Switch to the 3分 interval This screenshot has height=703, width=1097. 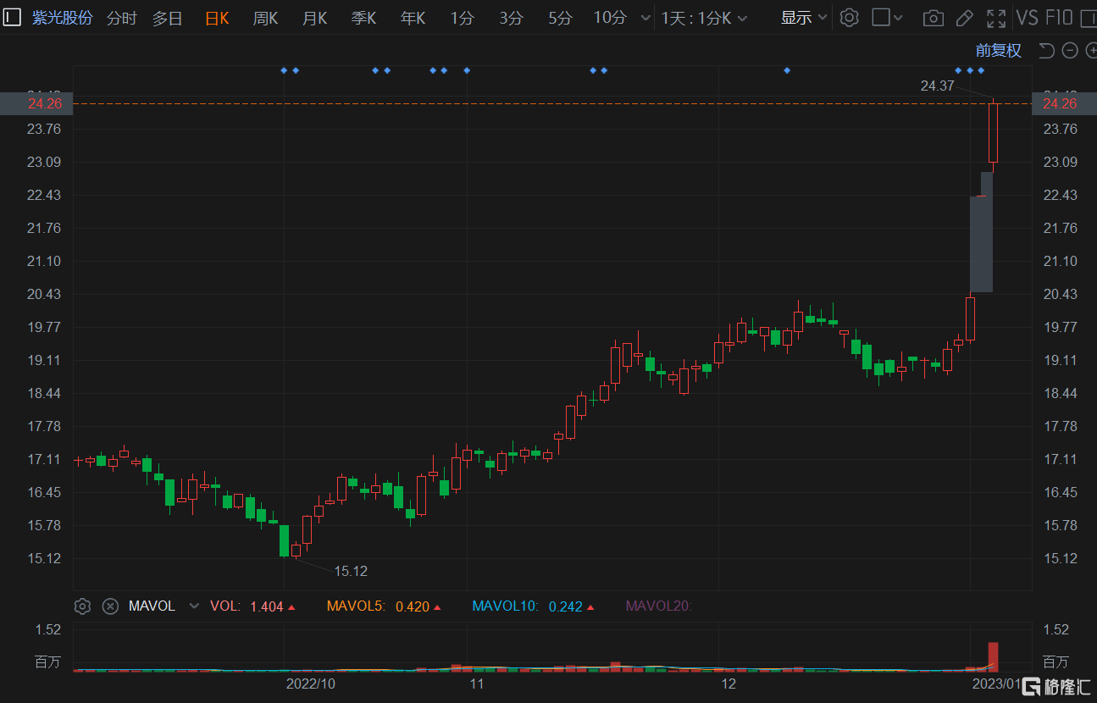tap(511, 18)
